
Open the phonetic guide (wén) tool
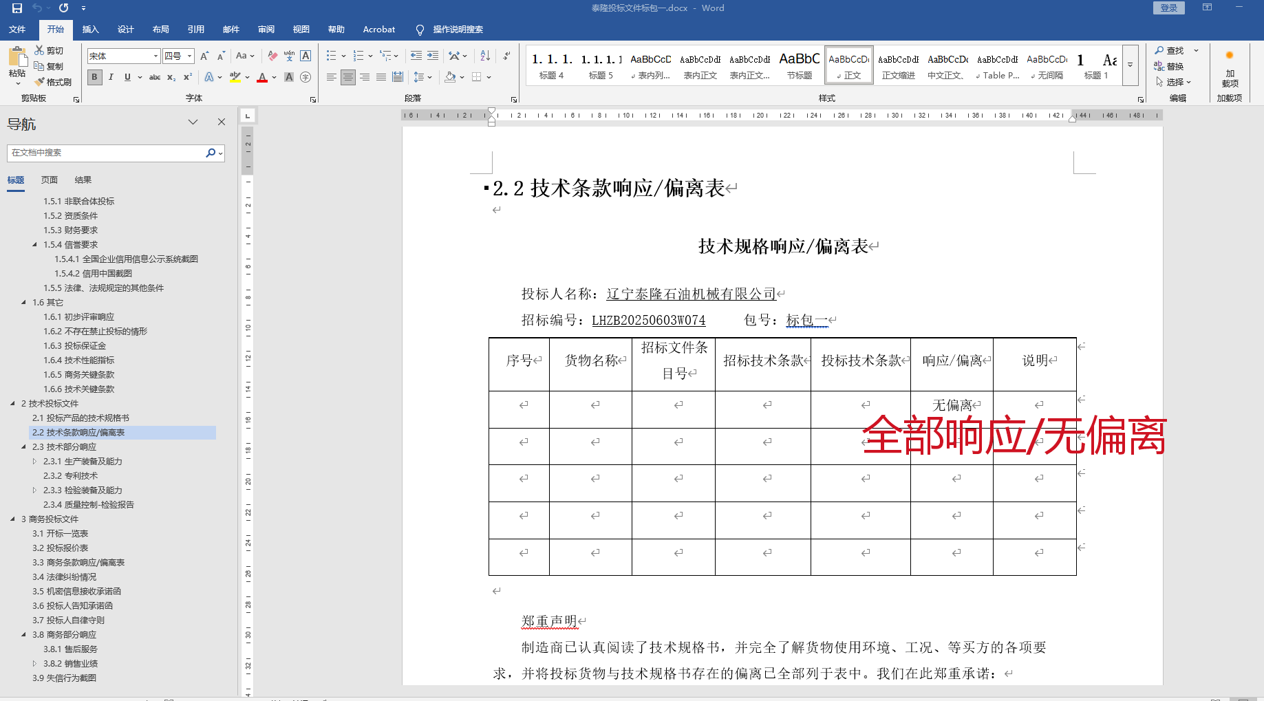tap(290, 56)
